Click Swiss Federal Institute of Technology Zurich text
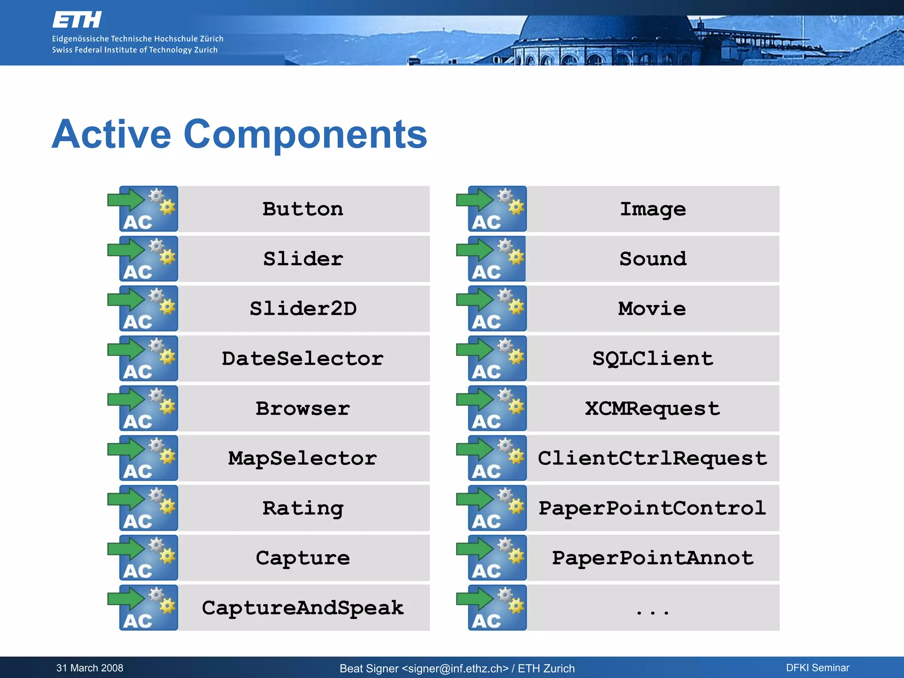 135,50
